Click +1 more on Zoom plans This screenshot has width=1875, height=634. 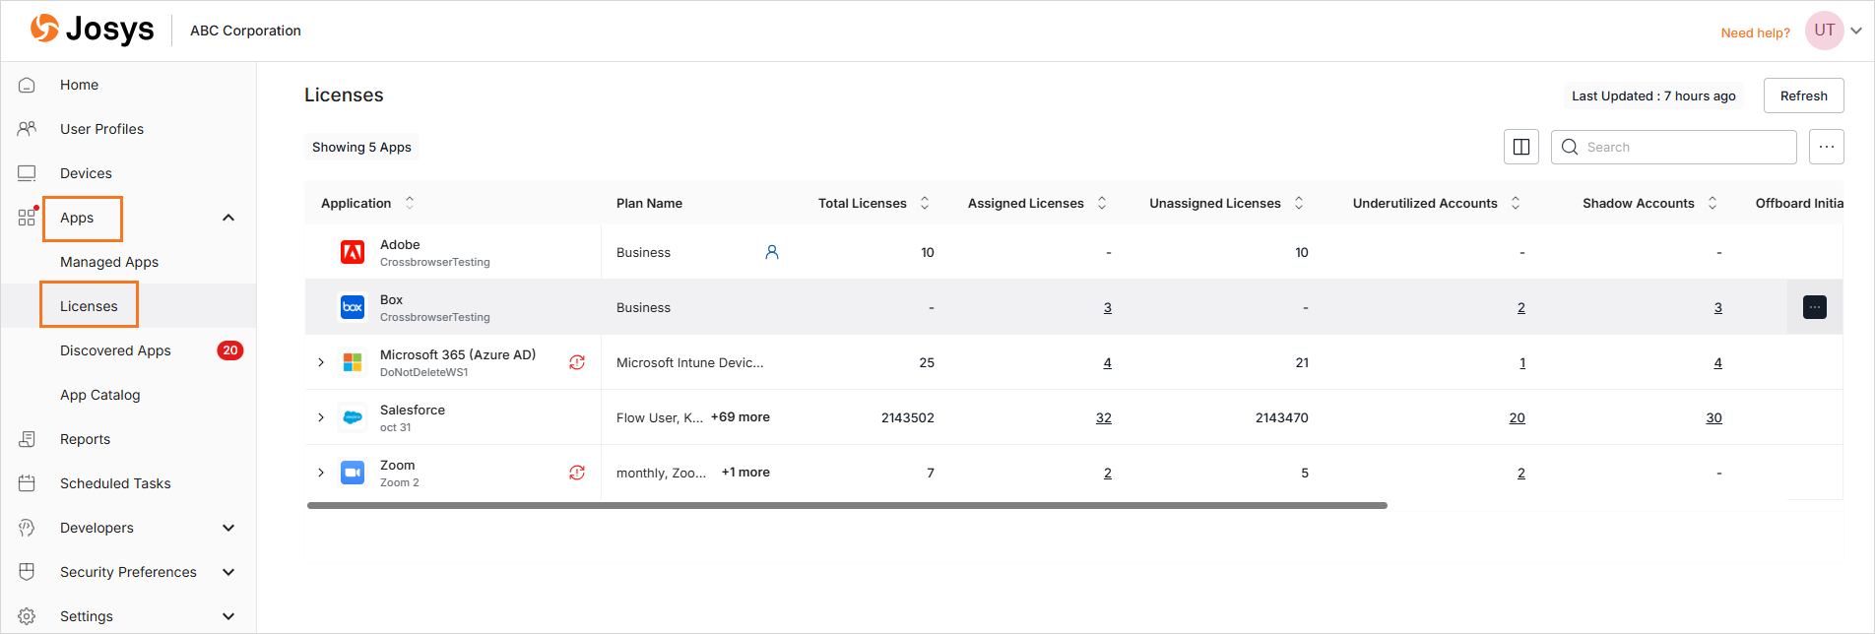745,472
